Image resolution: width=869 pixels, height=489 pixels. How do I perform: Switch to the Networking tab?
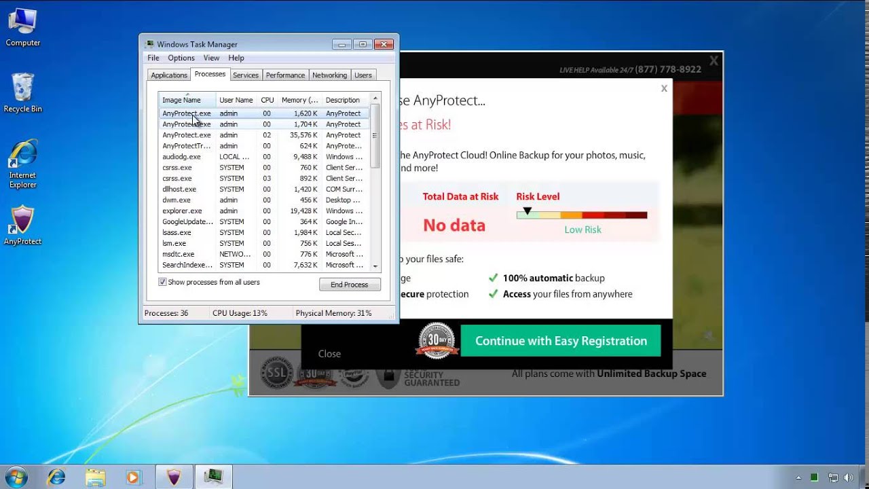[x=329, y=75]
